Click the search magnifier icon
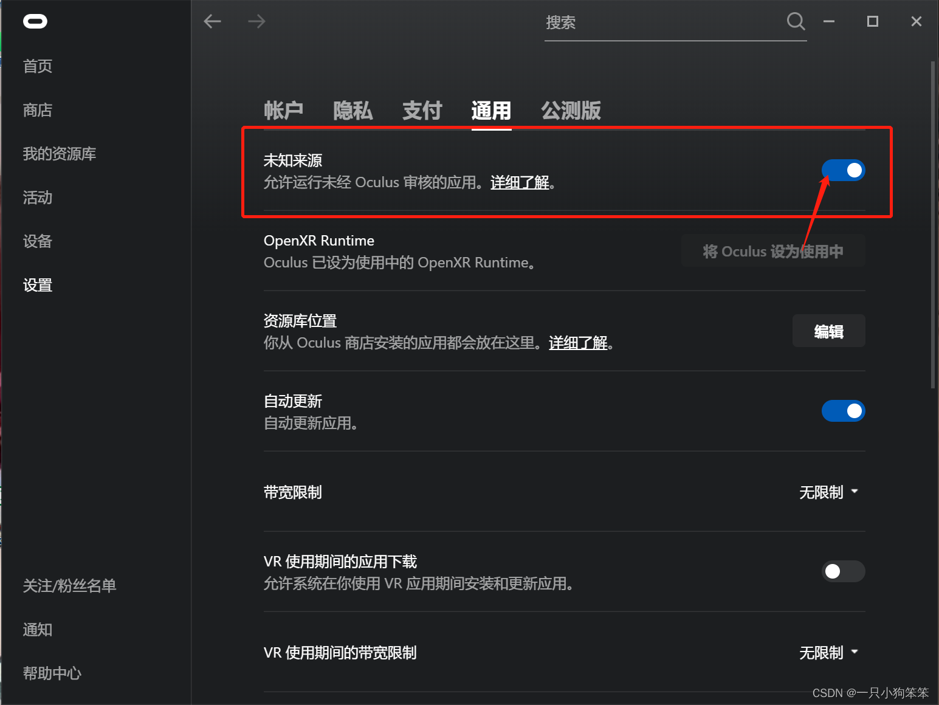 [796, 21]
